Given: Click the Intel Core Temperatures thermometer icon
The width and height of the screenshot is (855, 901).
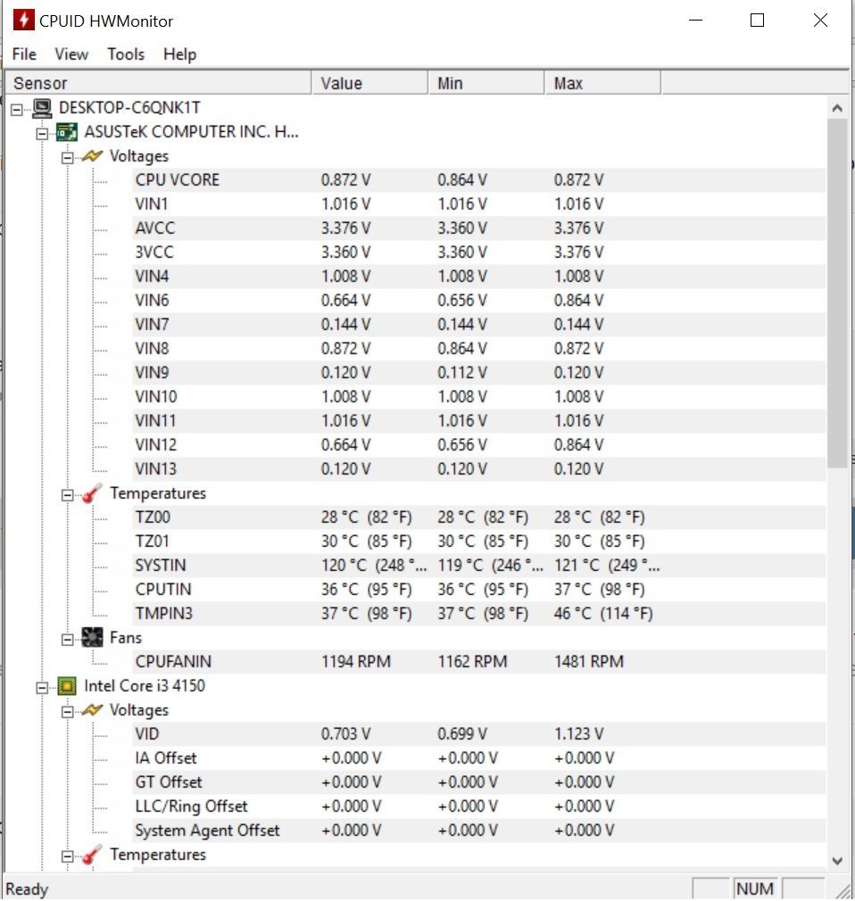Looking at the screenshot, I should click(91, 855).
